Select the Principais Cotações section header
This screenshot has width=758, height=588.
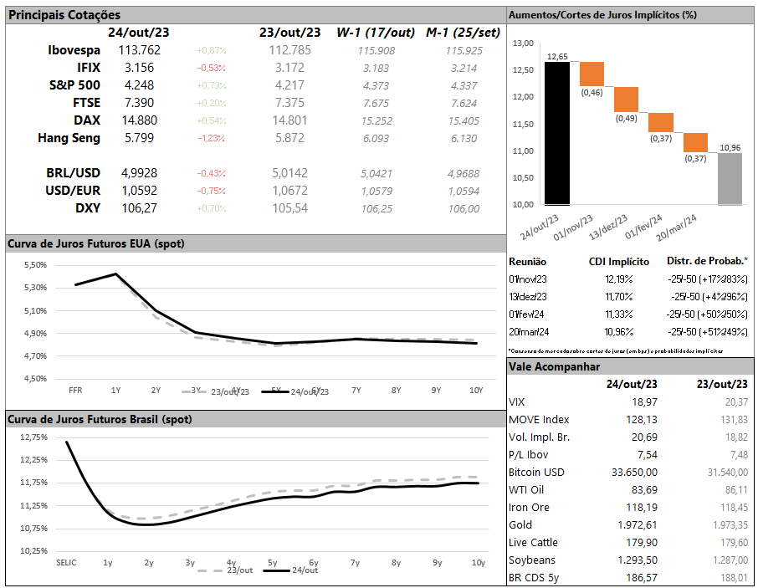(x=64, y=15)
